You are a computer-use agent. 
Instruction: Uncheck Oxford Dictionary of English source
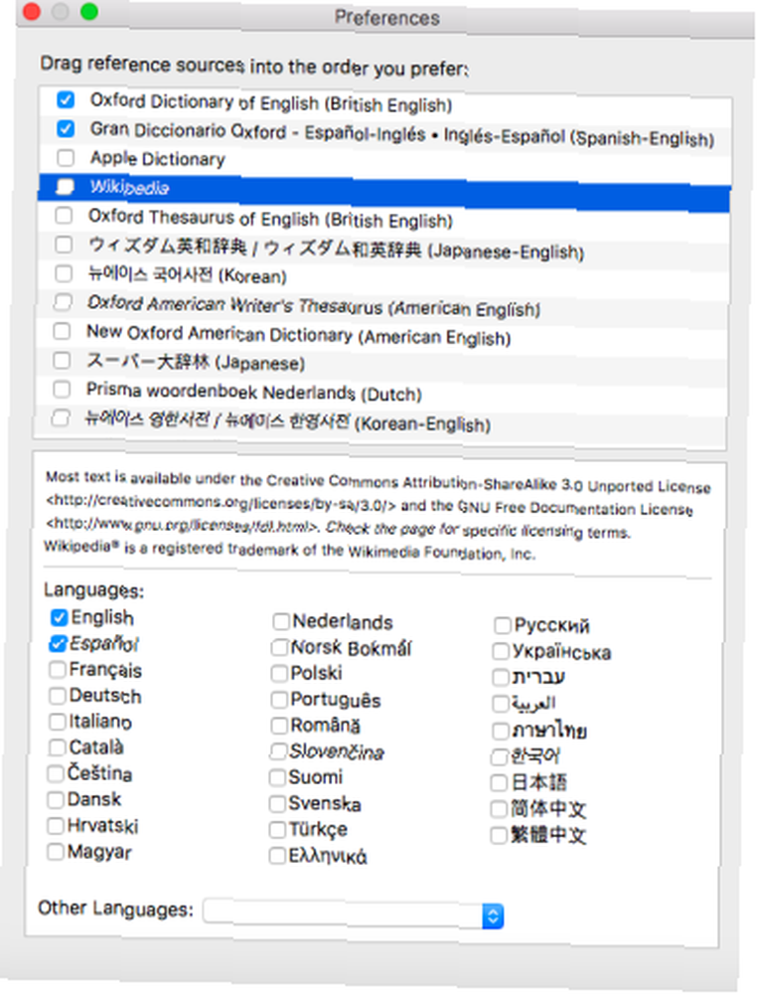(66, 99)
